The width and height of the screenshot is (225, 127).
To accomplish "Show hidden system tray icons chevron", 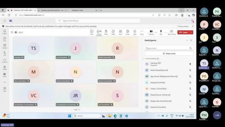I will pos(158,116).
